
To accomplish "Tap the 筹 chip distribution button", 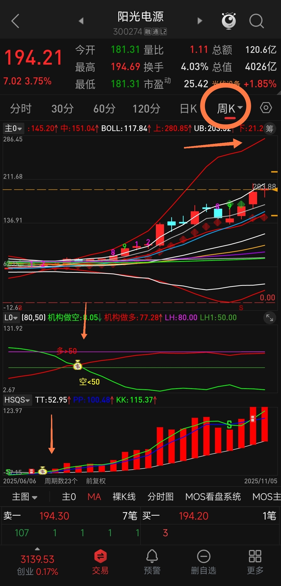I will (270, 129).
